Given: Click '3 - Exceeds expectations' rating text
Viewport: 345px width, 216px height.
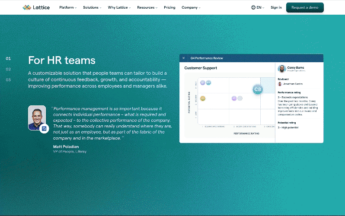Looking at the screenshot, I should tap(293, 97).
